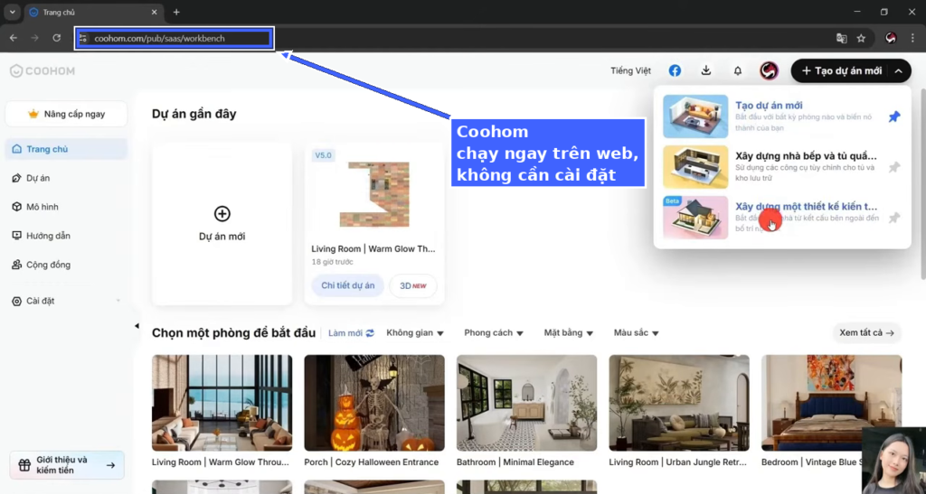The width and height of the screenshot is (926, 494).
Task: Reload the page with the refresh icon
Action: coord(57,38)
